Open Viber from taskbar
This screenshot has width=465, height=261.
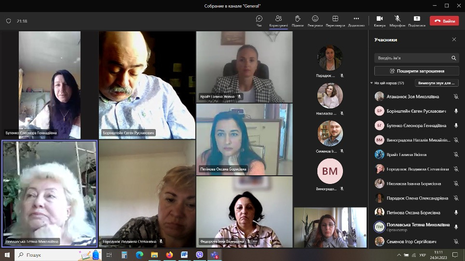[199, 255]
